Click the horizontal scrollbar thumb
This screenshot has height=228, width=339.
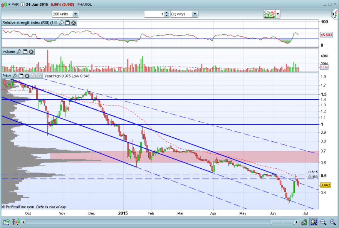pos(282,222)
